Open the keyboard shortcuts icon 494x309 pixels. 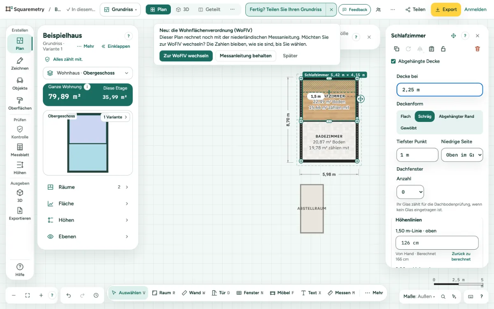[x=471, y=296]
